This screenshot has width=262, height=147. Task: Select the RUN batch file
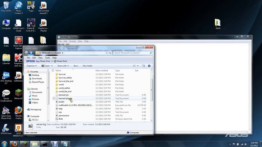point(61,119)
